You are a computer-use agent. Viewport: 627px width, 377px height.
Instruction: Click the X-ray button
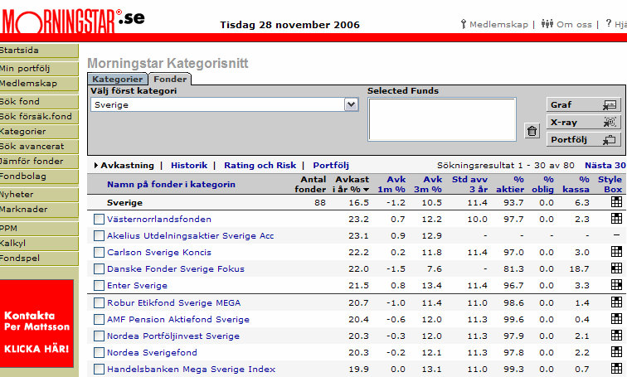click(583, 122)
